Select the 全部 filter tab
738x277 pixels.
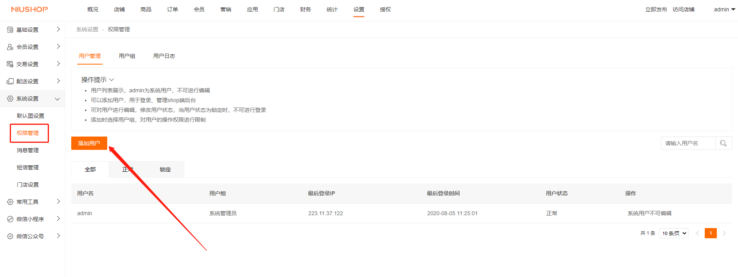90,169
